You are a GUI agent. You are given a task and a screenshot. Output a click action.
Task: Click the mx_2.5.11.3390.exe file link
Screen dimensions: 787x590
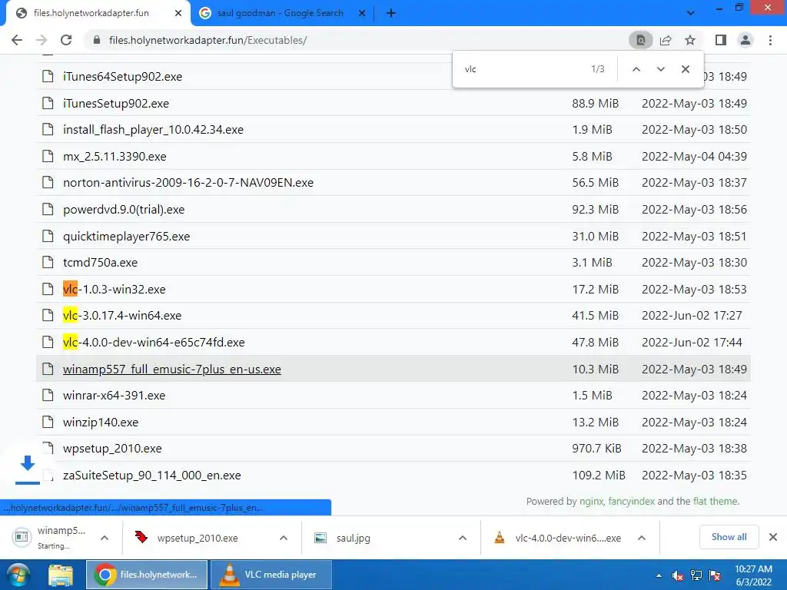115,157
